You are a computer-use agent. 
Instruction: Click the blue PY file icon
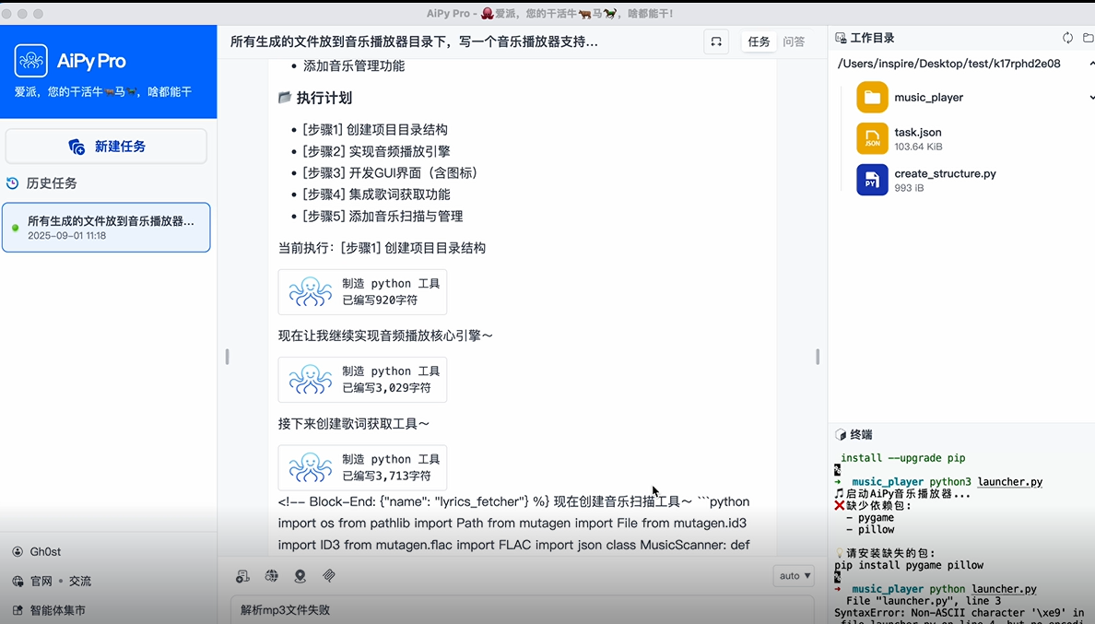tap(872, 180)
